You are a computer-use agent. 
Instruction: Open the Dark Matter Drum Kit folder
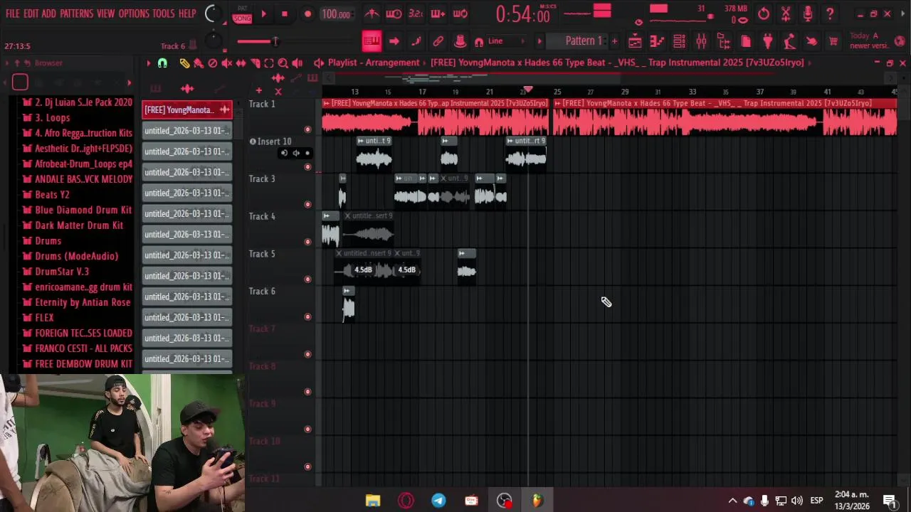click(79, 225)
